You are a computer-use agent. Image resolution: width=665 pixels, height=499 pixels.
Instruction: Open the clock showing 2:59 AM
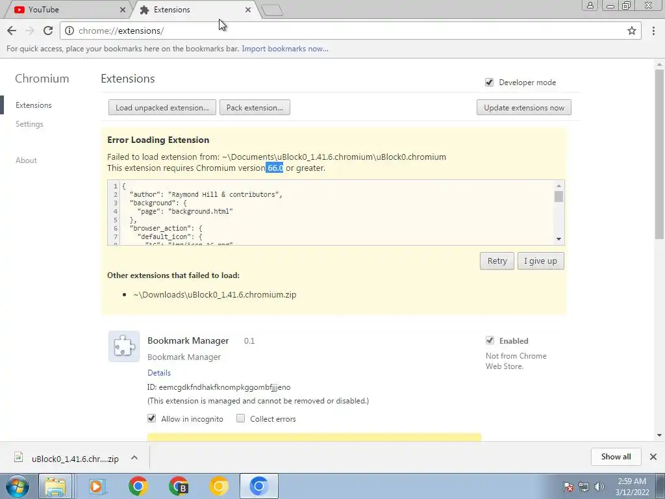click(x=632, y=487)
